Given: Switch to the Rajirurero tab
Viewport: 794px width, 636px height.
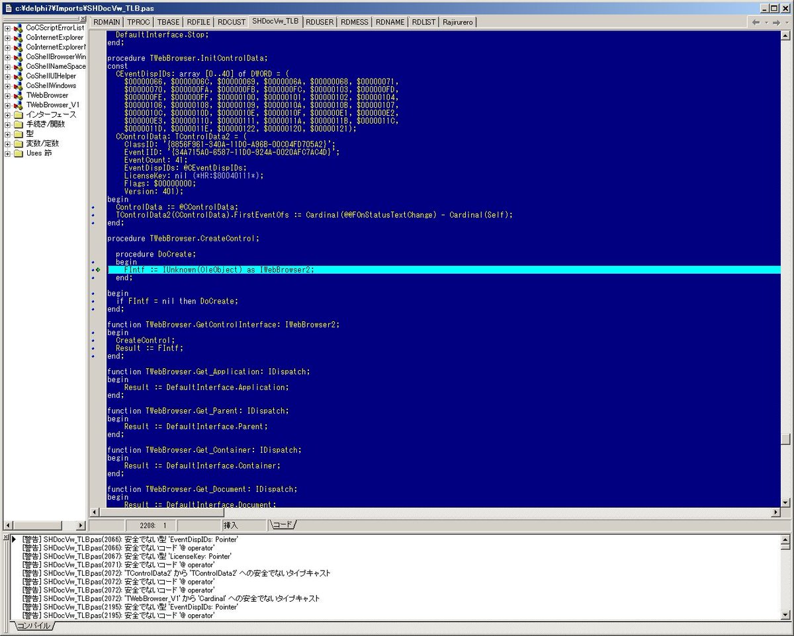Looking at the screenshot, I should coord(458,22).
